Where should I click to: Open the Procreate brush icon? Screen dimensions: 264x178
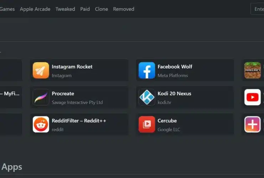pos(41,97)
